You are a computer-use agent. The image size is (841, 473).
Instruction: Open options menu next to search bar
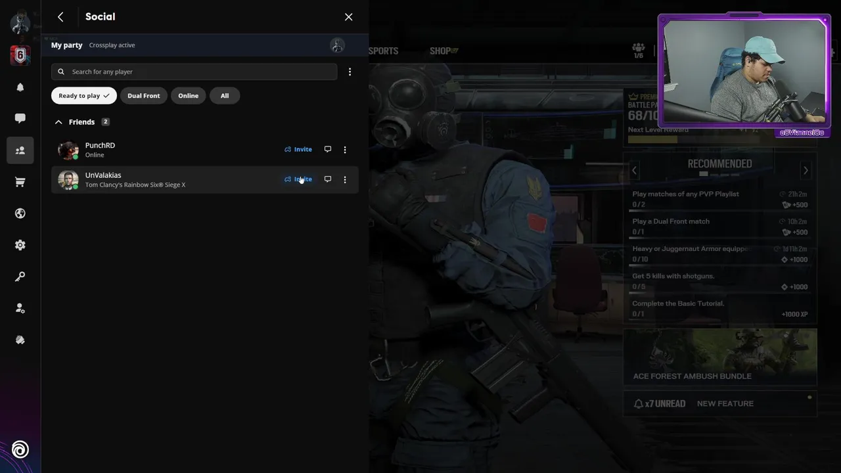point(350,72)
